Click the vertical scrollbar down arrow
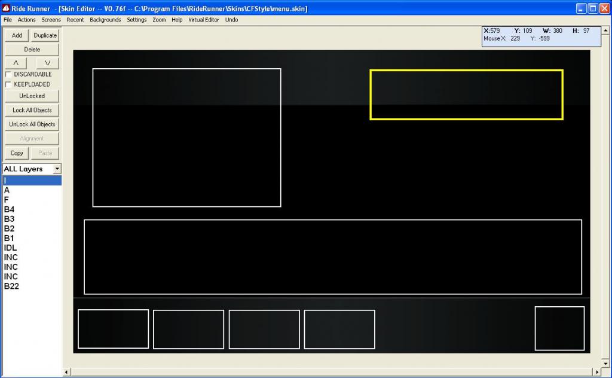The image size is (612, 378). coord(605,363)
